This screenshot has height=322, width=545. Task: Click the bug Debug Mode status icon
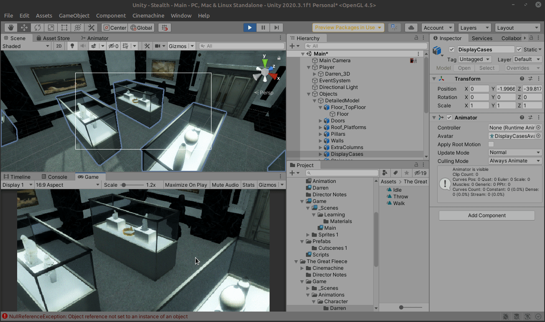(x=506, y=317)
